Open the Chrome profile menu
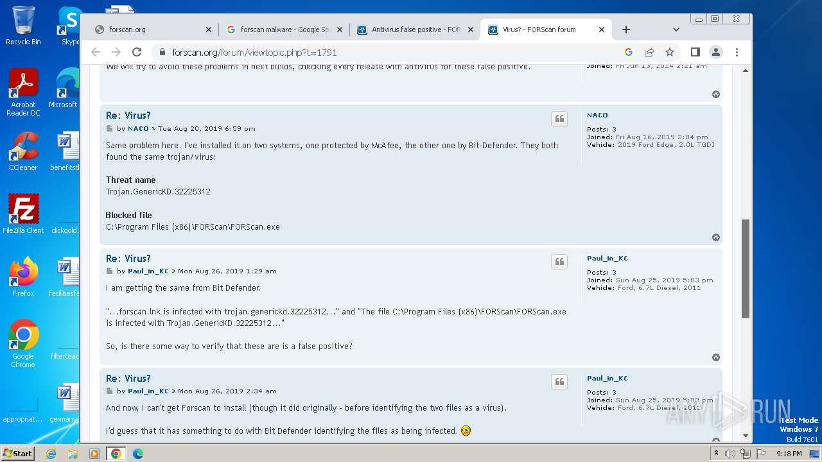822x462 pixels. point(716,52)
